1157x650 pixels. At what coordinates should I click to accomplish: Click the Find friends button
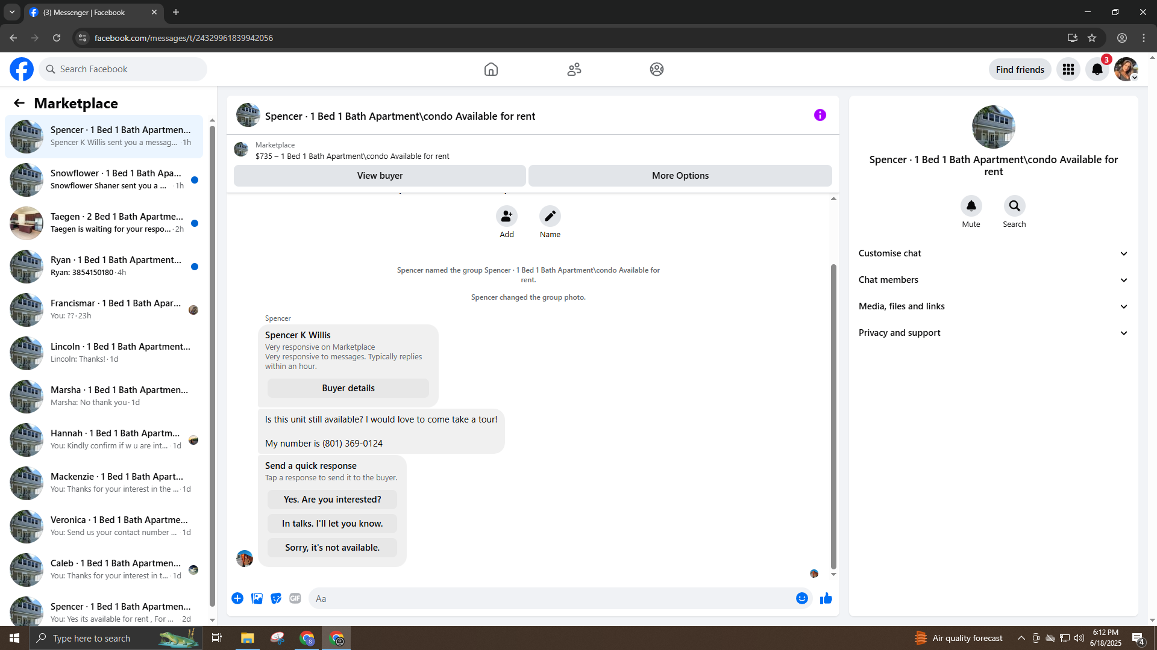[1020, 69]
